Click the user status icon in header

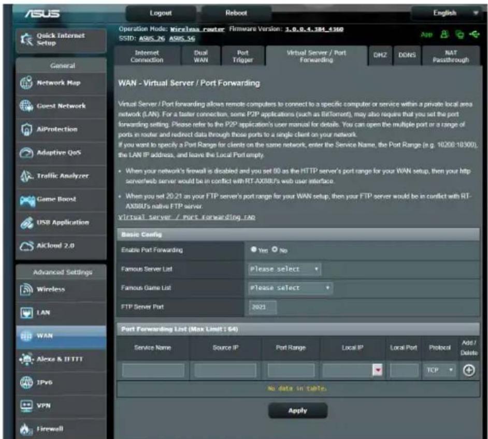pyautogui.click(x=444, y=34)
